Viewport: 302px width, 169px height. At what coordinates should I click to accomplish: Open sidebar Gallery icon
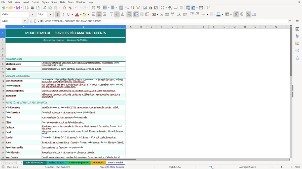297,44
